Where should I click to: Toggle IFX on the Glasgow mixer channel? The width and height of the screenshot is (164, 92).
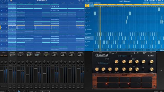pyautogui.click(x=40, y=87)
